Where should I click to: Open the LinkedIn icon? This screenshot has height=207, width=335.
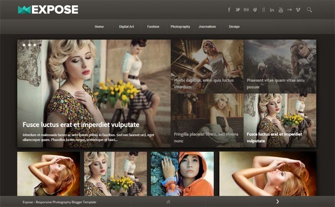[x=272, y=10]
